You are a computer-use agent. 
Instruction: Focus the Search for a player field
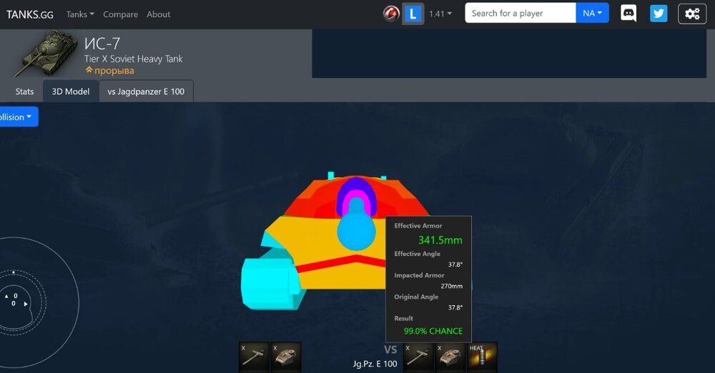[521, 14]
